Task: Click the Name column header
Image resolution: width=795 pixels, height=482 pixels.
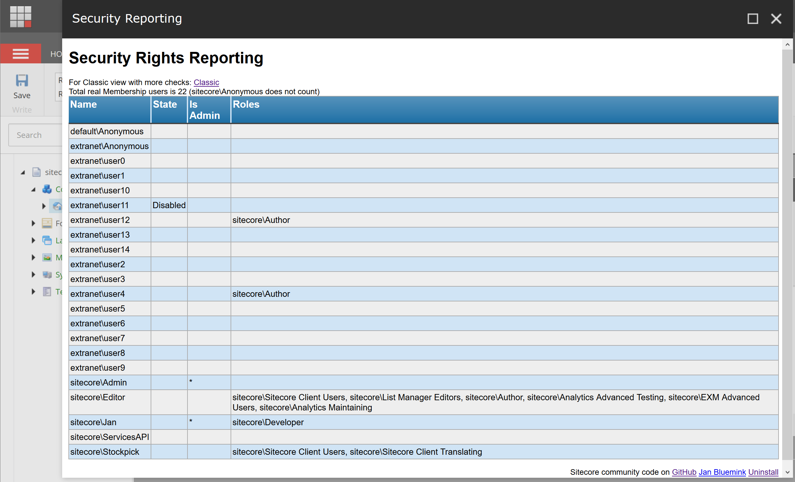Action: tap(110, 110)
